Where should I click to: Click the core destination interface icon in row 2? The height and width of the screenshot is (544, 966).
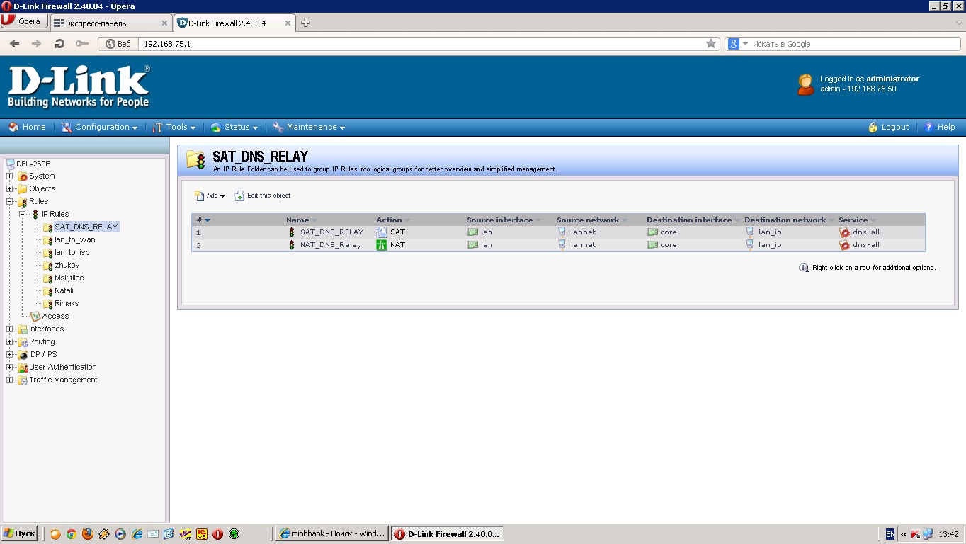click(652, 245)
